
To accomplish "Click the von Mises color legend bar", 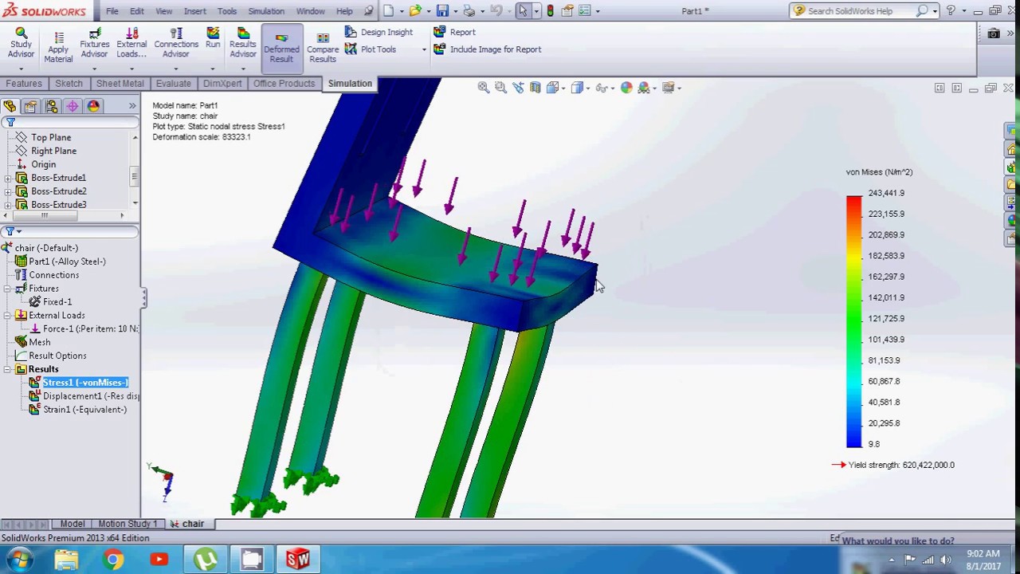I will point(853,321).
